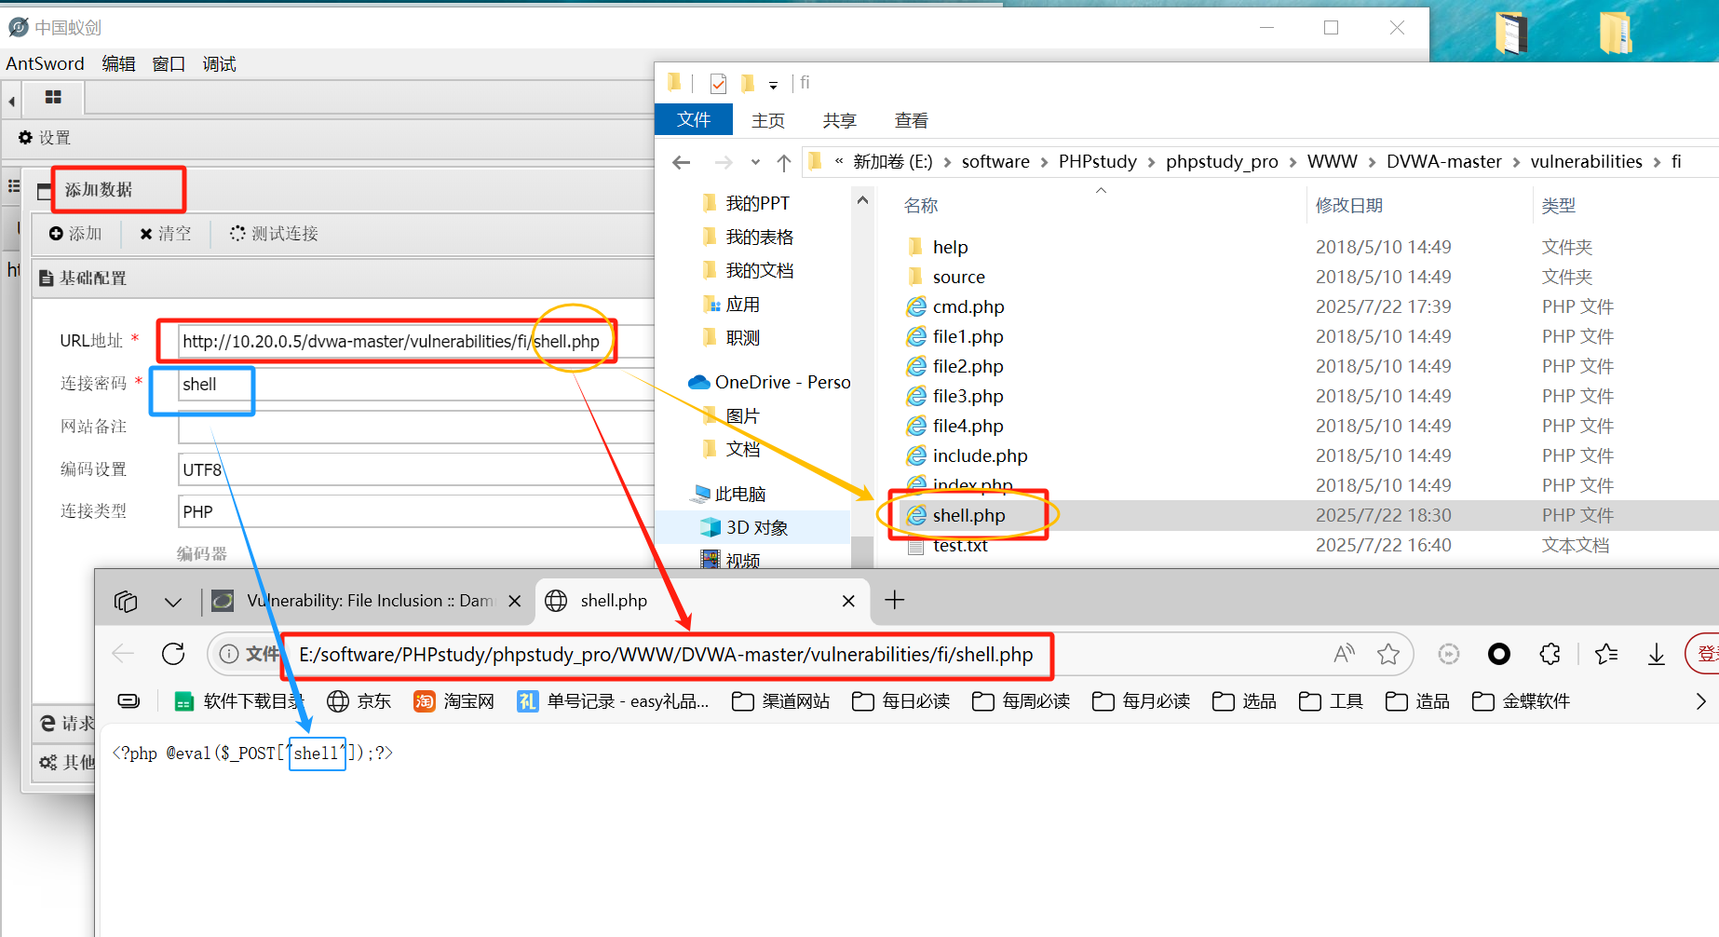The height and width of the screenshot is (937, 1719).
Task: Open 应用 folder in navigation pane
Action: 742,304
